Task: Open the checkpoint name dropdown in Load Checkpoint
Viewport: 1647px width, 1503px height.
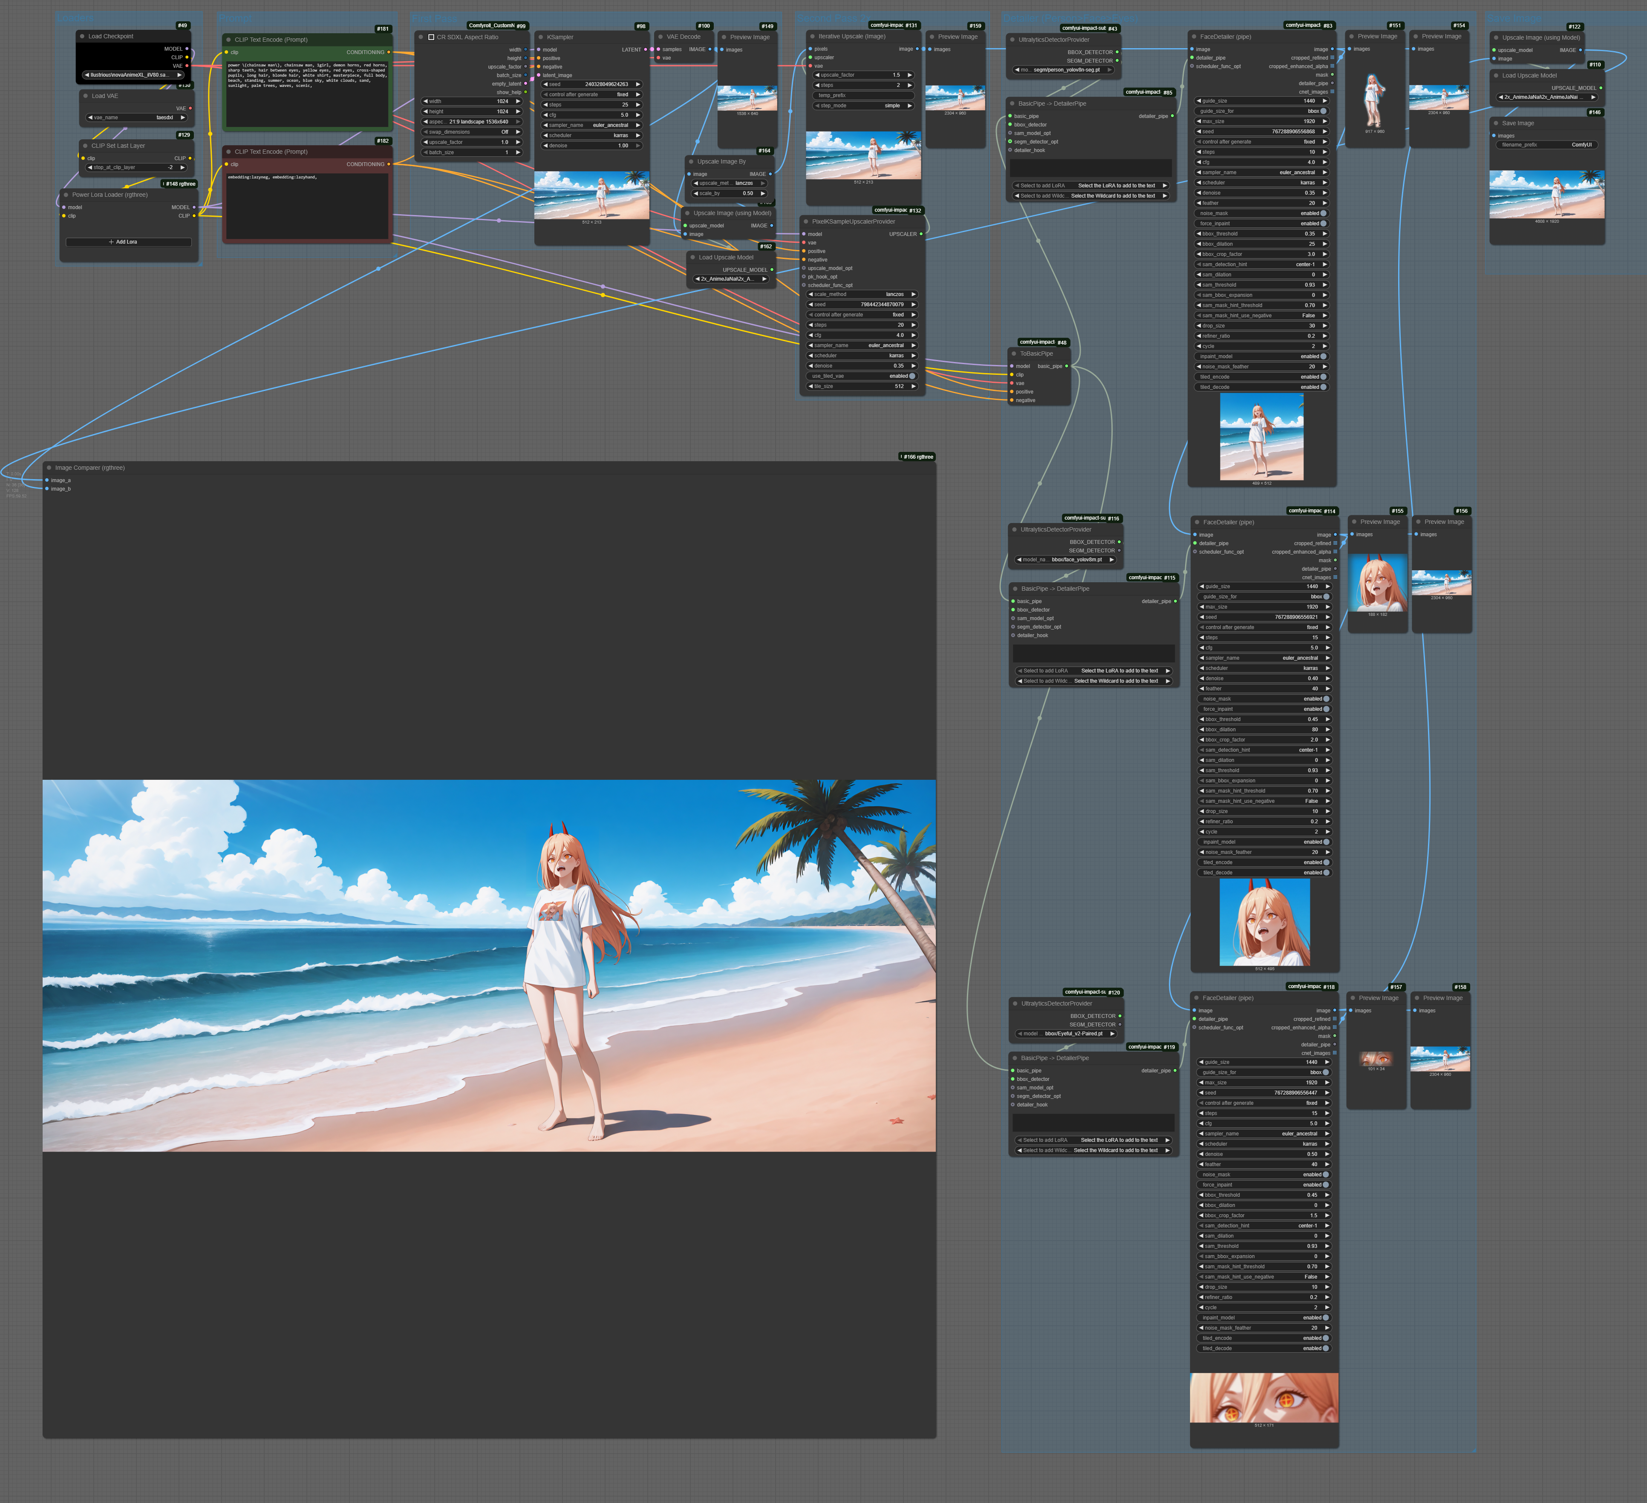Action: pos(133,75)
